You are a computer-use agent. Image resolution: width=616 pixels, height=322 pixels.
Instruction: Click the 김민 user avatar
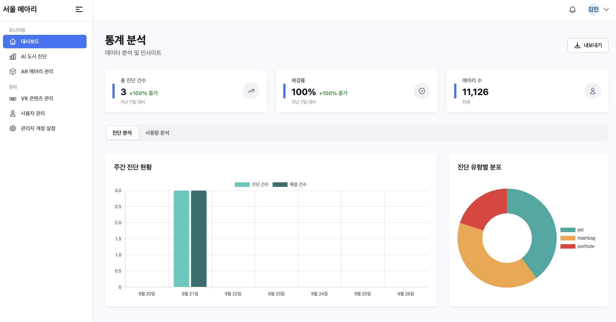click(x=594, y=9)
